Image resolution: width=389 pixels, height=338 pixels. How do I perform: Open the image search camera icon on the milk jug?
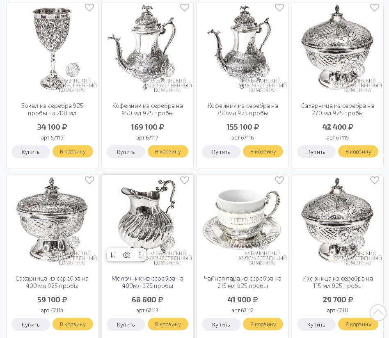(127, 255)
